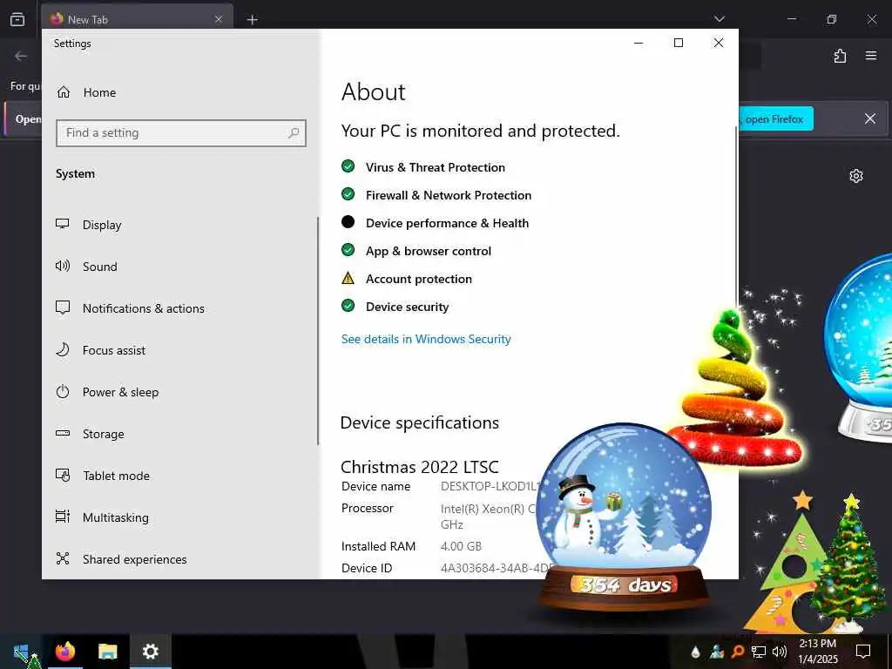
Task: Click See details in Windows Security link
Action: pyautogui.click(x=426, y=339)
